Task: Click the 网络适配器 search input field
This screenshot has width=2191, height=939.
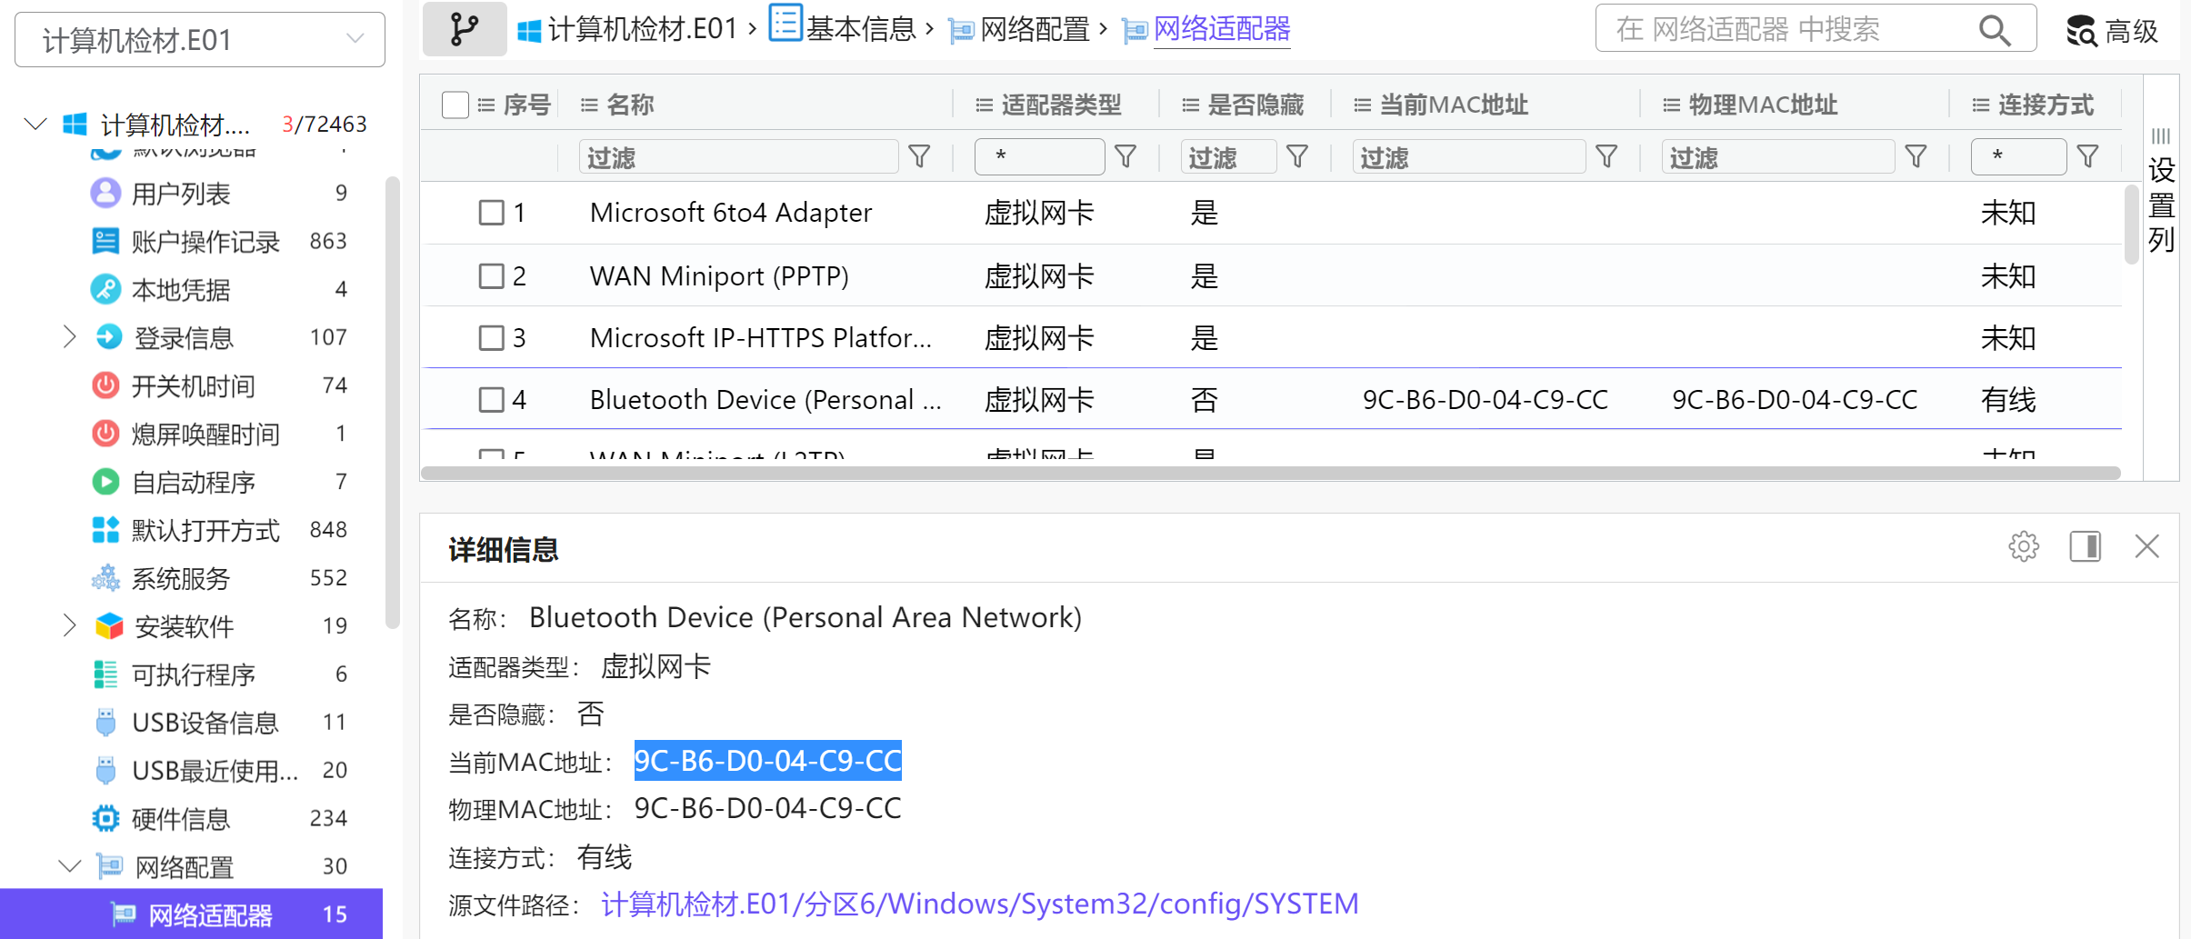Action: pyautogui.click(x=1782, y=30)
